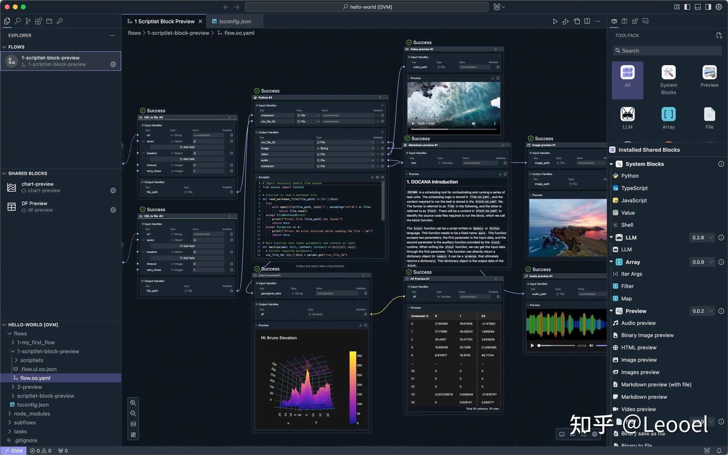This screenshot has height=455, width=728.
Task: Open the Search view in the activity bar
Action: point(17,21)
